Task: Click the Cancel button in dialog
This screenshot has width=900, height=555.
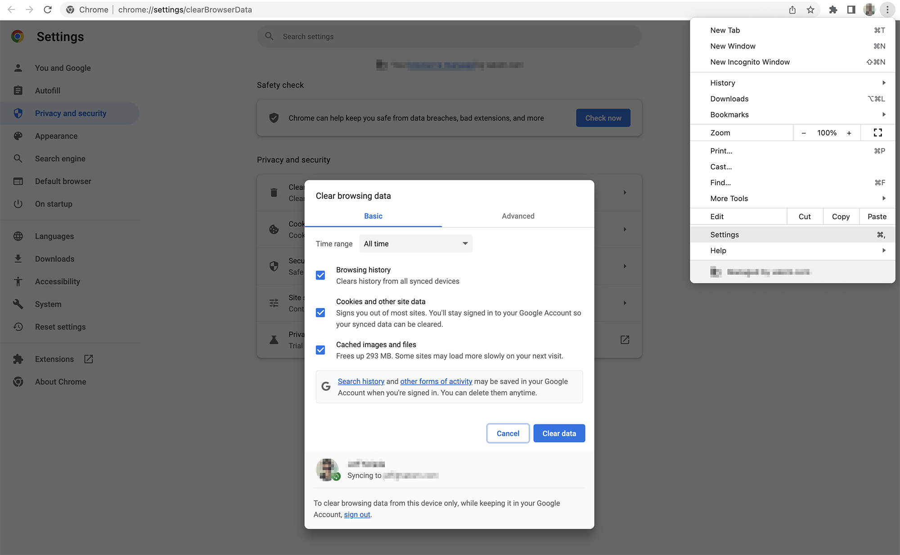Action: tap(508, 433)
